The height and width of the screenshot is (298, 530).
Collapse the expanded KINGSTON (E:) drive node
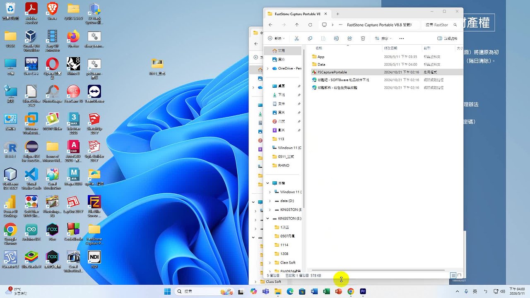[268, 219]
